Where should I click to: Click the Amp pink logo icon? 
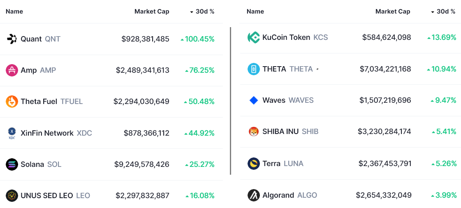pyautogui.click(x=12, y=70)
